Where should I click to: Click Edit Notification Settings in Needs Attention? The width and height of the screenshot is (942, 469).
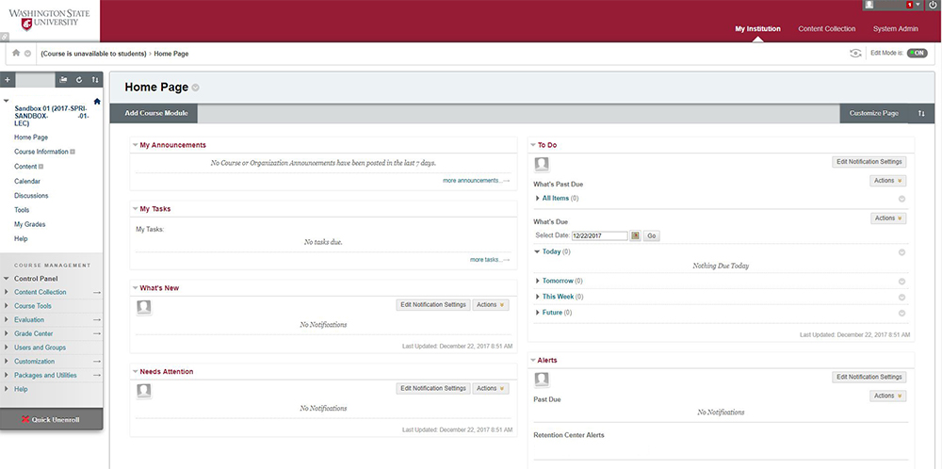pos(433,388)
